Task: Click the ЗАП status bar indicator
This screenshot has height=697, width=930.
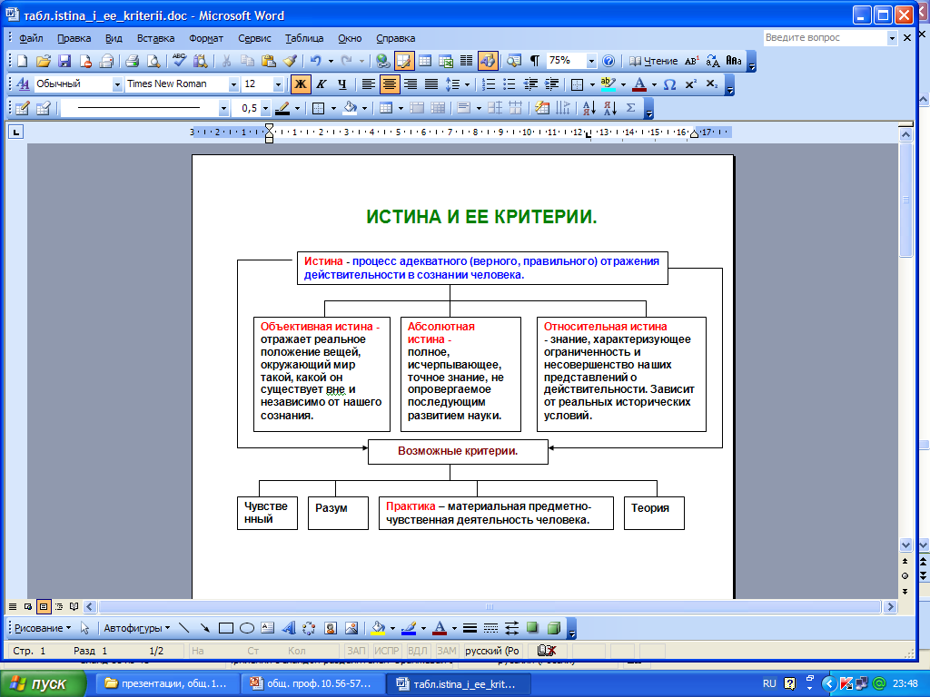Action: pos(356,651)
